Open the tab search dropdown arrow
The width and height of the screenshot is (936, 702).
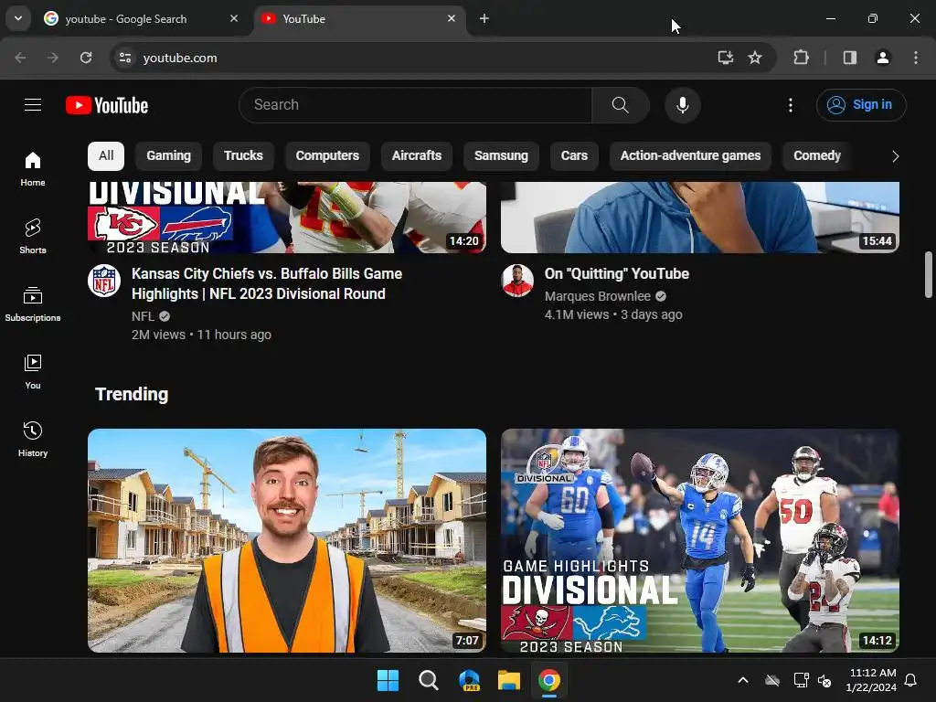[18, 18]
